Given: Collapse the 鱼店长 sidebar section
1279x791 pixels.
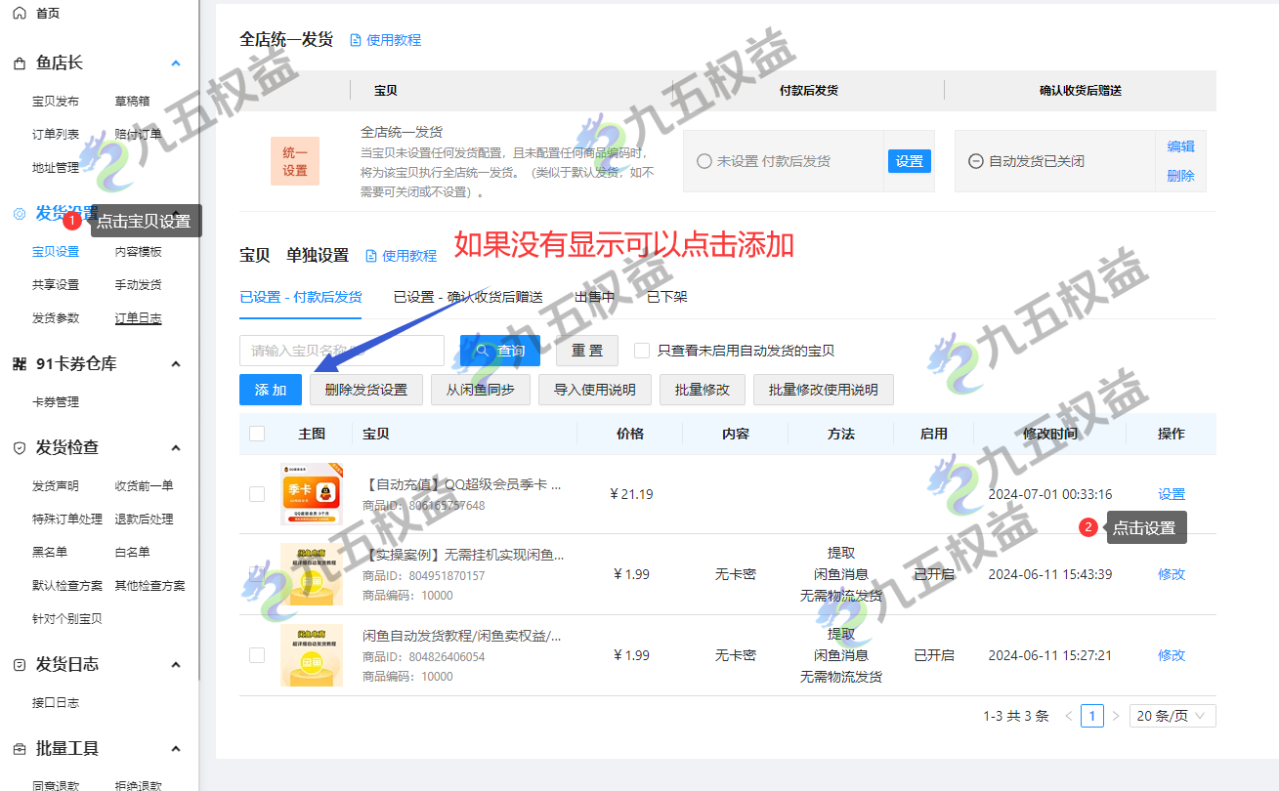Looking at the screenshot, I should (176, 63).
